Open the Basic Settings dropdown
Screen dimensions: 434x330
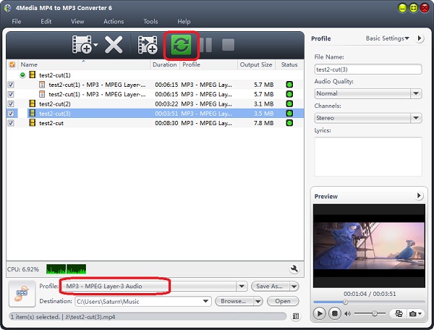tap(387, 38)
